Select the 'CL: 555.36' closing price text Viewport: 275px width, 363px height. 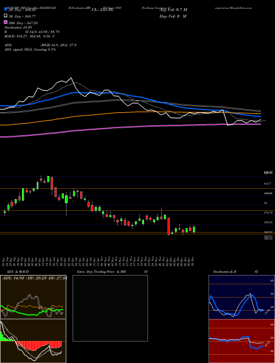102,10
